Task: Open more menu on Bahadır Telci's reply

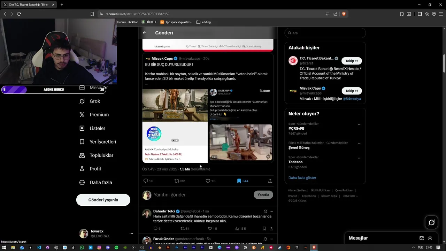Action: [271, 211]
